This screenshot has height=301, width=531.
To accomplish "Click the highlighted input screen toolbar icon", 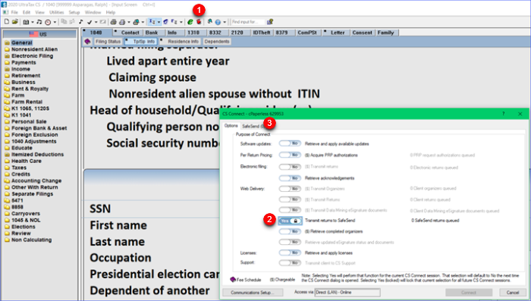I will (x=152, y=22).
